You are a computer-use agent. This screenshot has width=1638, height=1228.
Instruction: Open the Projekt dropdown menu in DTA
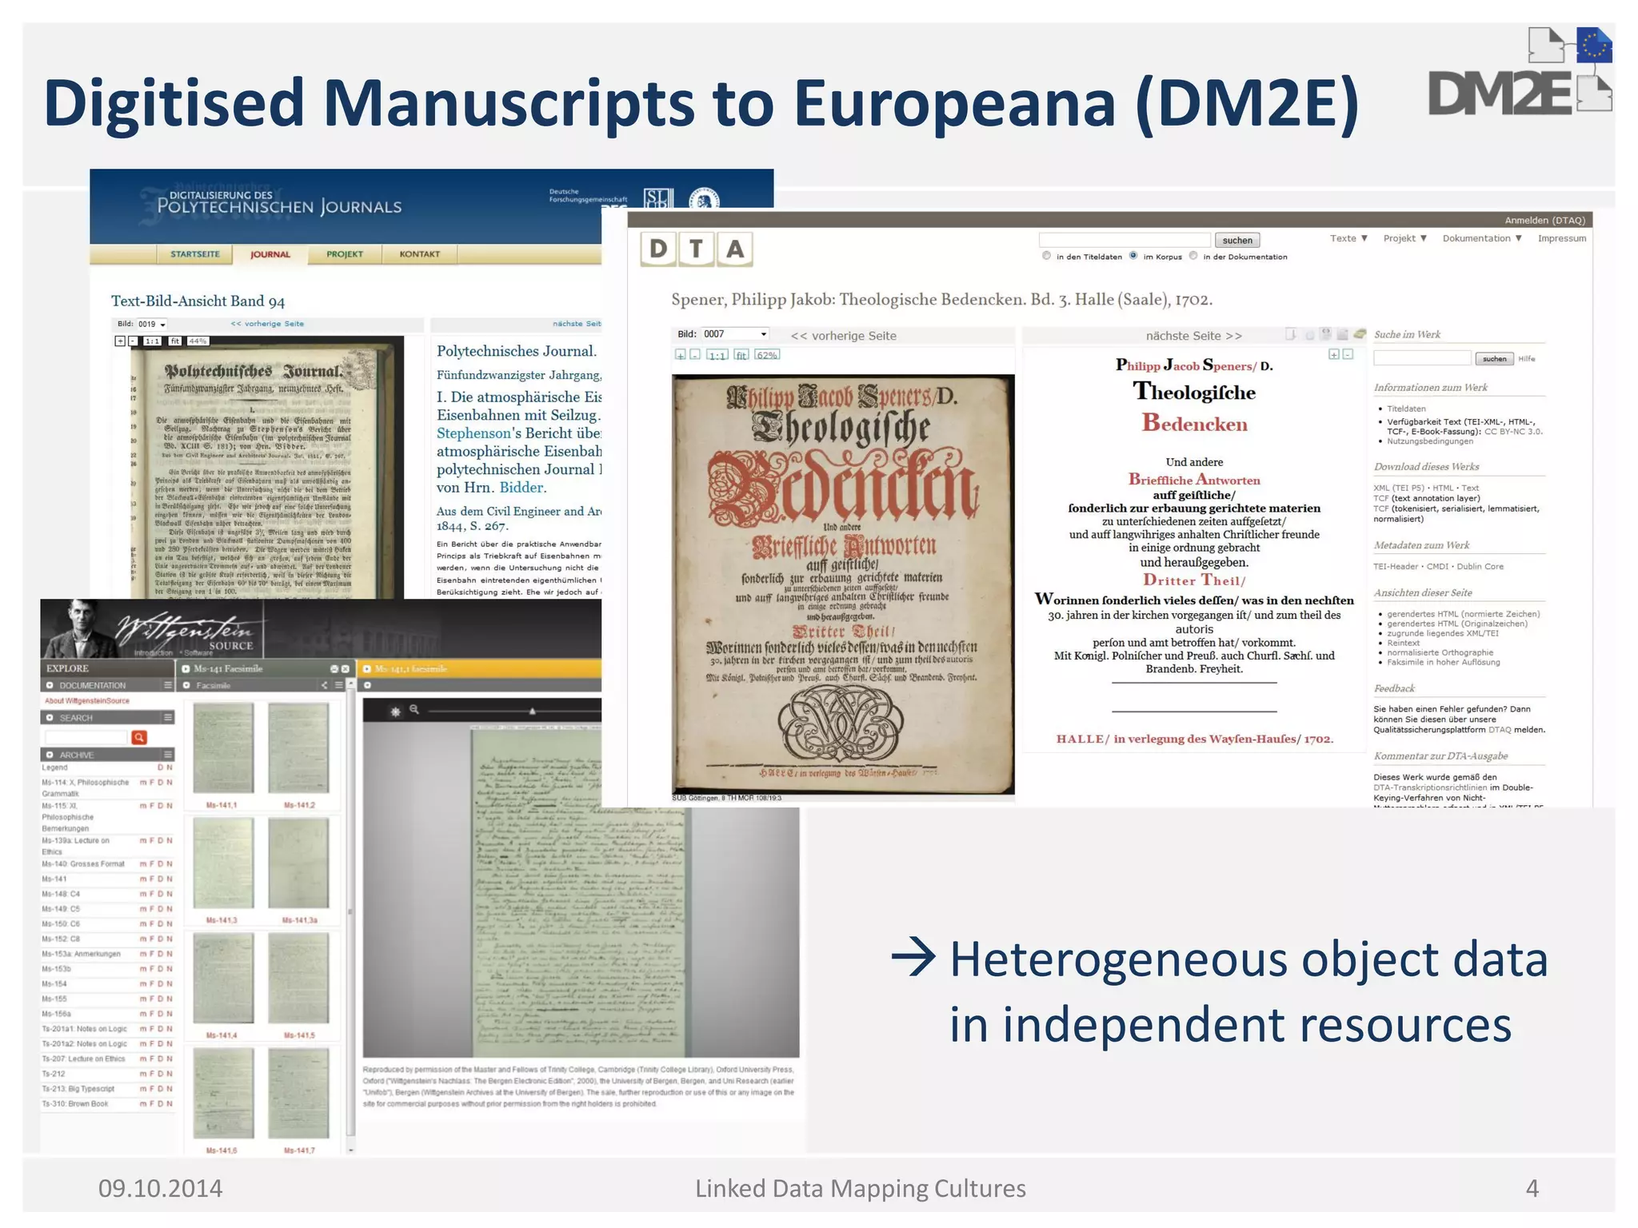1405,238
